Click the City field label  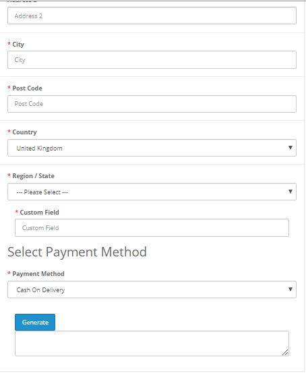click(18, 45)
